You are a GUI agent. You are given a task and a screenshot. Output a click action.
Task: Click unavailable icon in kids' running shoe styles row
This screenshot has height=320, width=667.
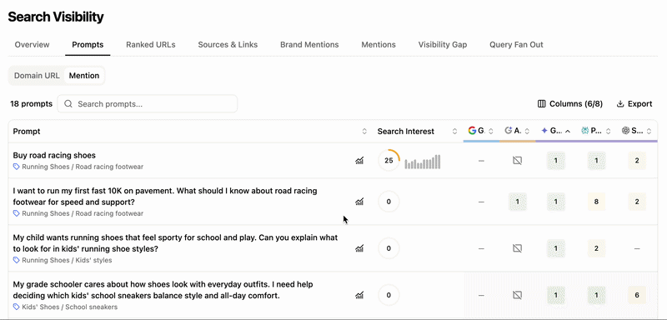[517, 248]
